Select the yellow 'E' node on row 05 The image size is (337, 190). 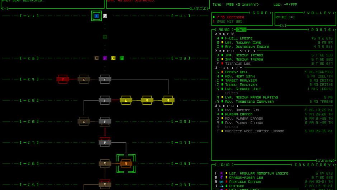pos(126,100)
